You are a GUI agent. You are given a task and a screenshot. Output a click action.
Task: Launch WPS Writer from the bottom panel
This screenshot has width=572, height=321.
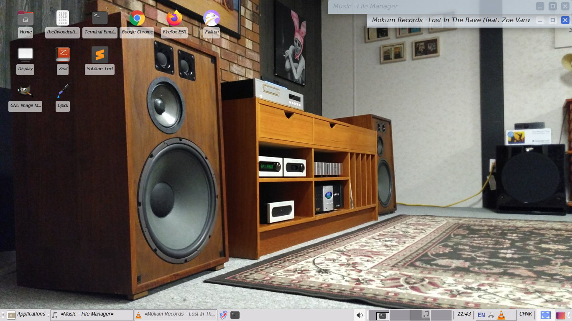point(223,315)
